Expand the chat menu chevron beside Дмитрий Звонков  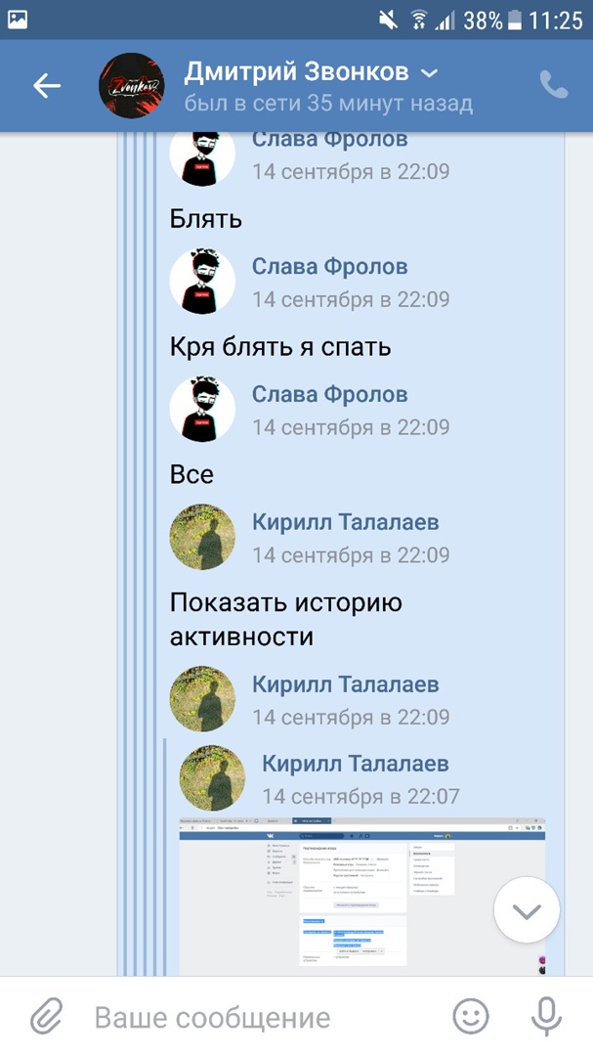click(430, 72)
